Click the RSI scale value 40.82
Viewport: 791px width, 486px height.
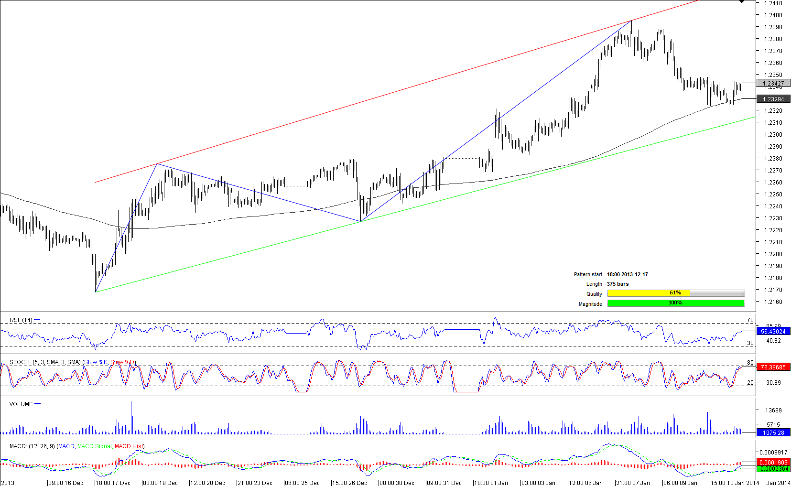click(773, 341)
